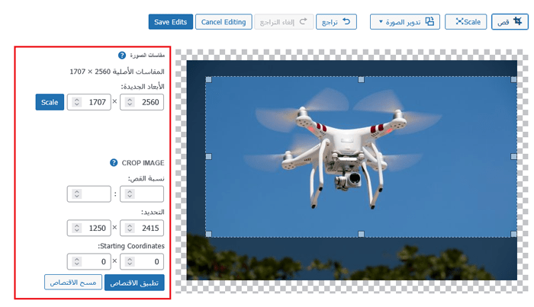The height and width of the screenshot is (307, 534).
Task: Open help icon beside CROP IMAGE heading
Action: 114,162
